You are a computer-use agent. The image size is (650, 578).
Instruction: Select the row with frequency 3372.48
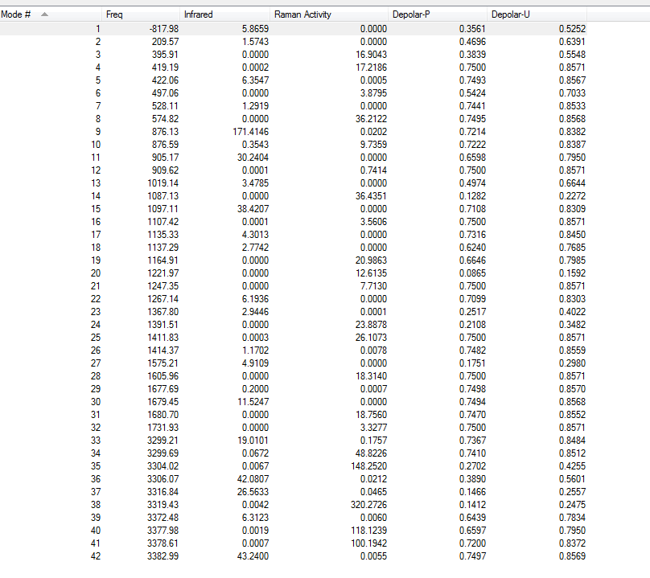tap(293, 517)
